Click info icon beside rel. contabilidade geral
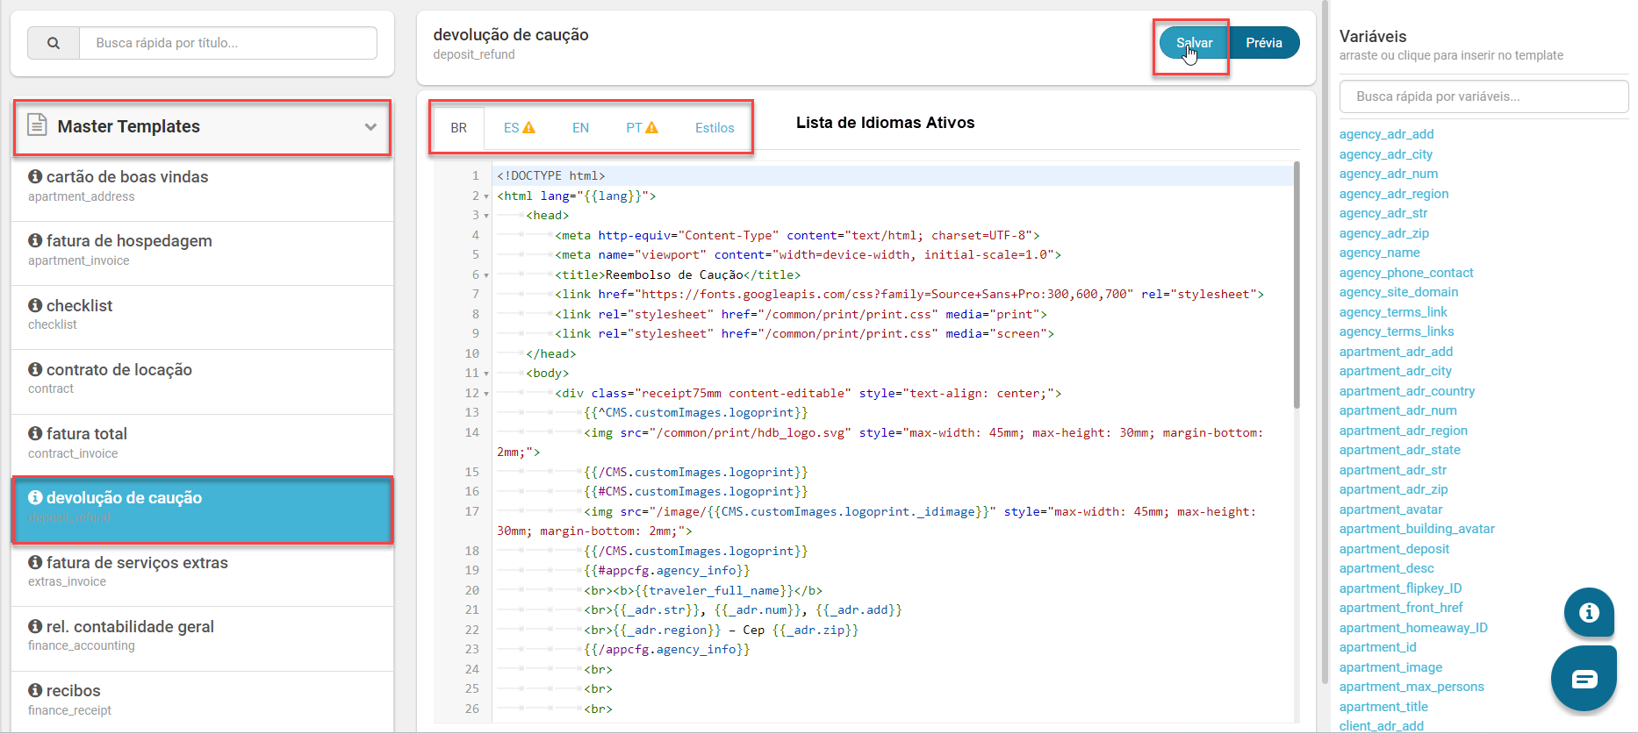 click(35, 626)
